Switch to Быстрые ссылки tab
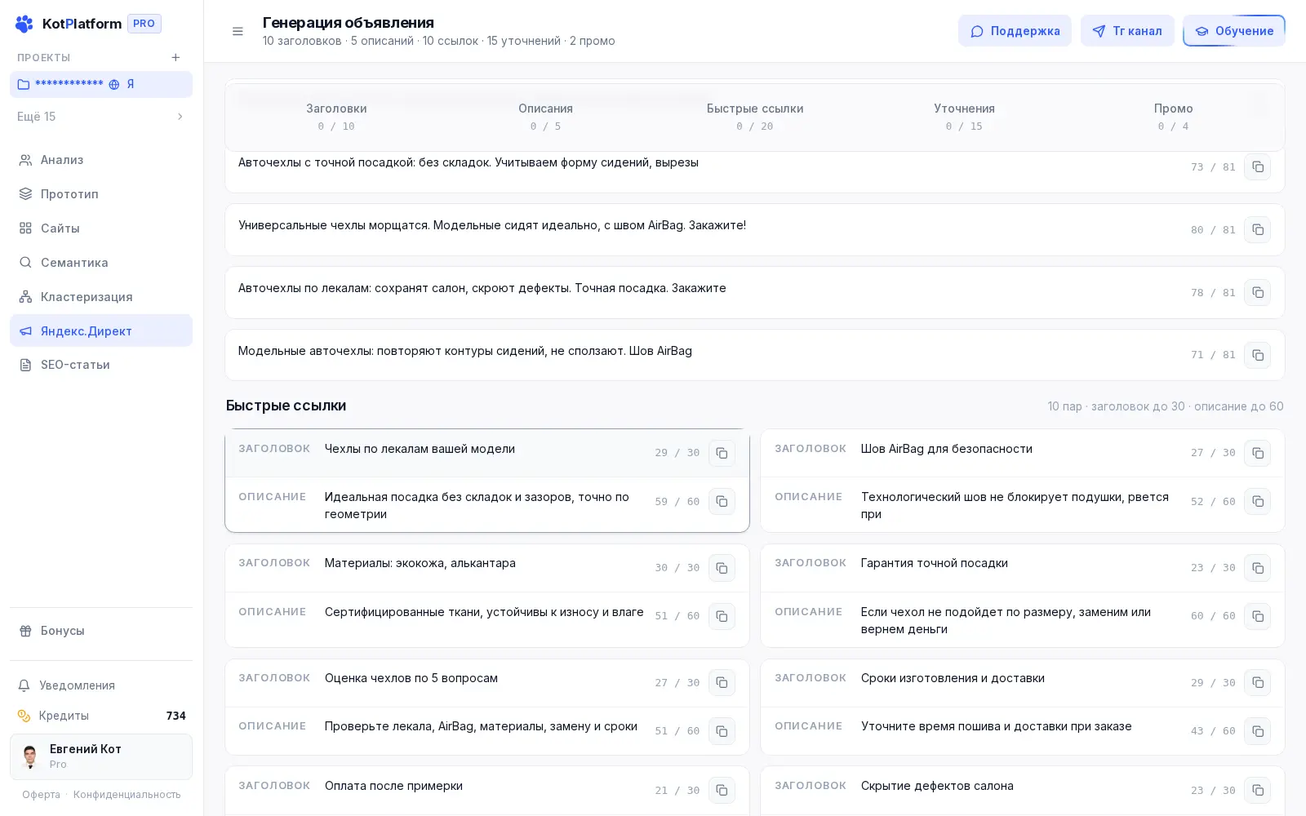Screen dimensions: 1306x816 pyautogui.click(x=755, y=117)
